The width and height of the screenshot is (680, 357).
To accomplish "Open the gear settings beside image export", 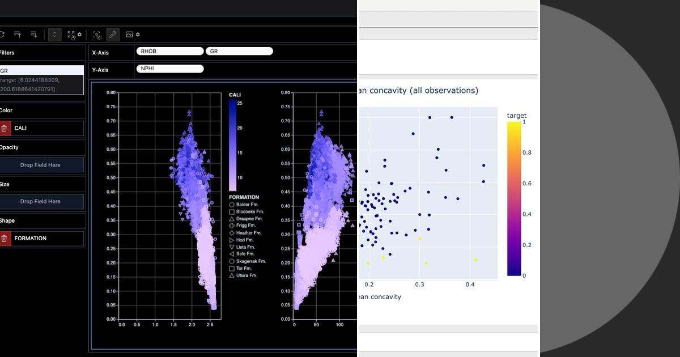I will [x=138, y=34].
